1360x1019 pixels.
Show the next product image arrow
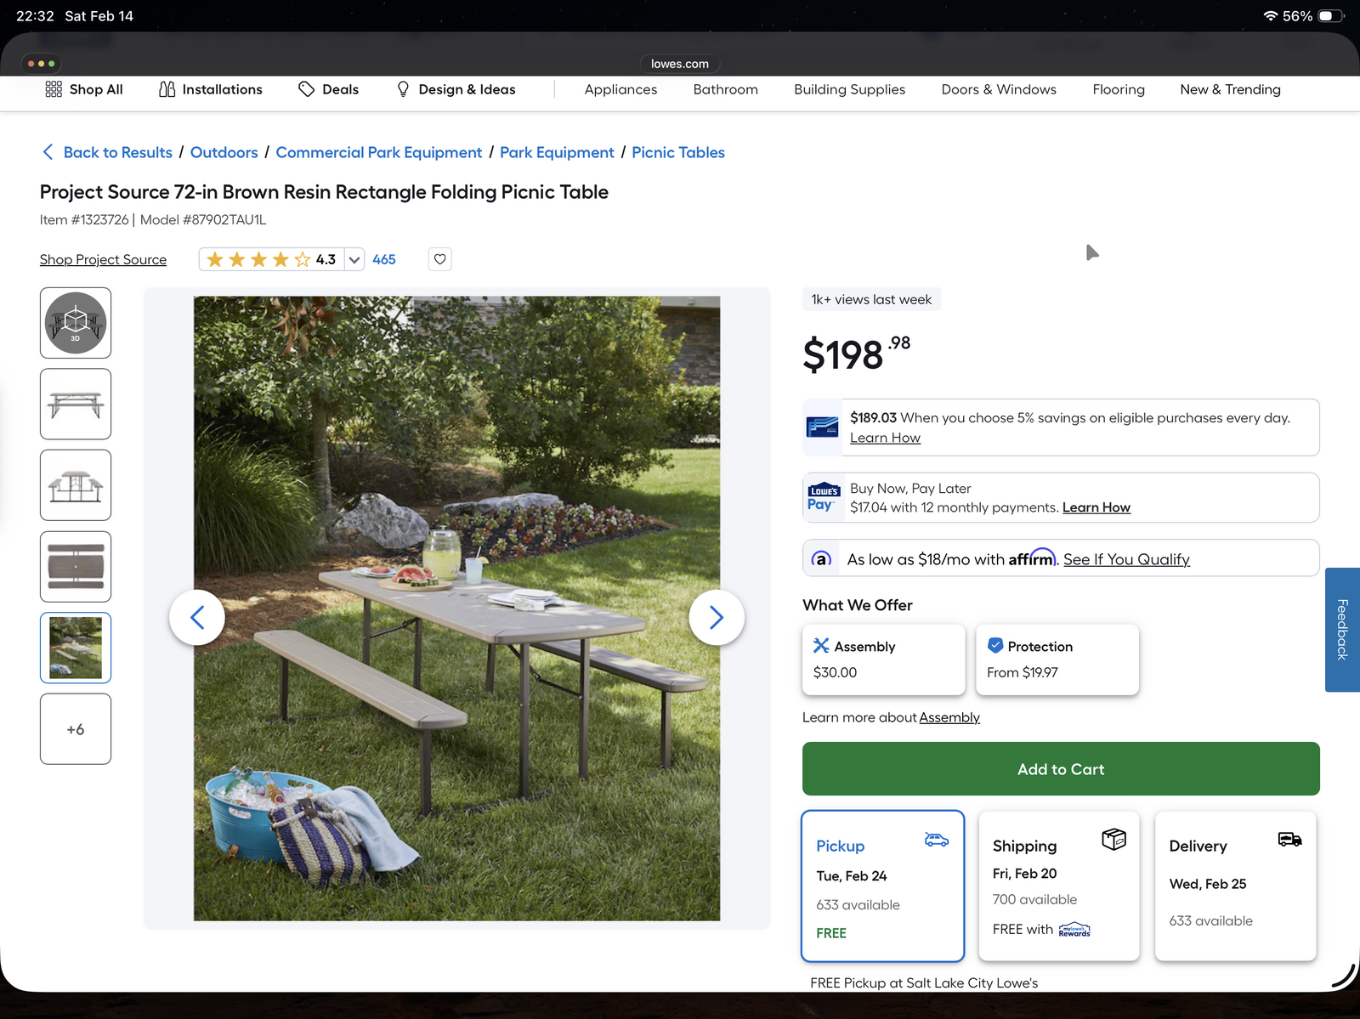pyautogui.click(x=716, y=617)
